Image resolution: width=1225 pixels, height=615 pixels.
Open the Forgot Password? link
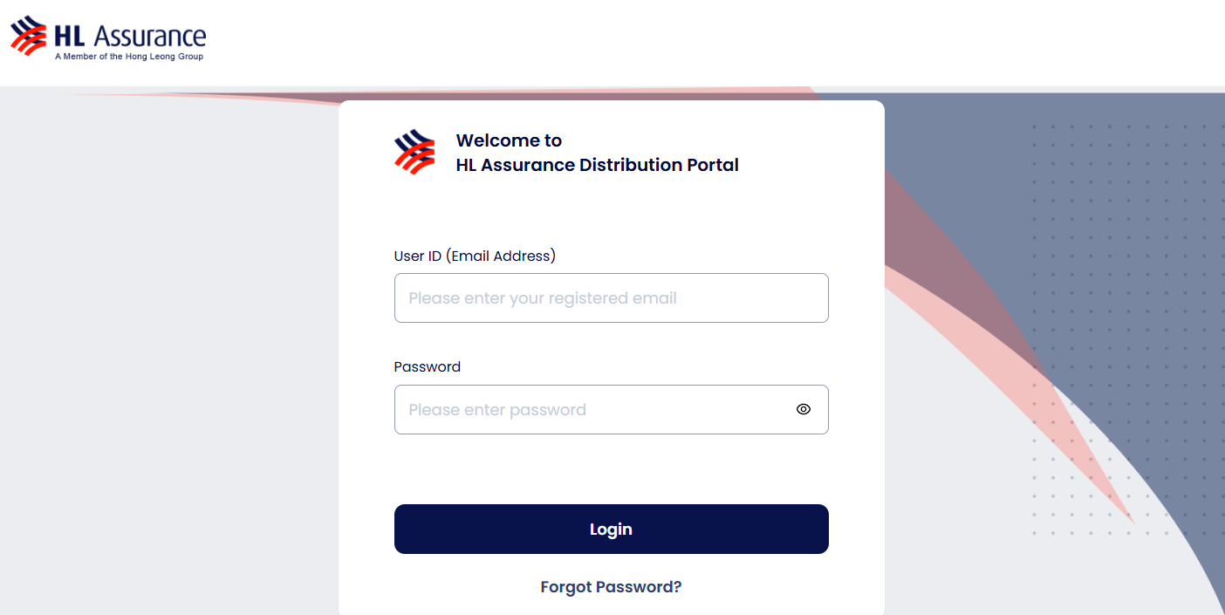[x=611, y=587]
